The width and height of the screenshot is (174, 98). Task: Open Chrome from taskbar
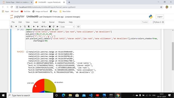[x=118, y=95]
